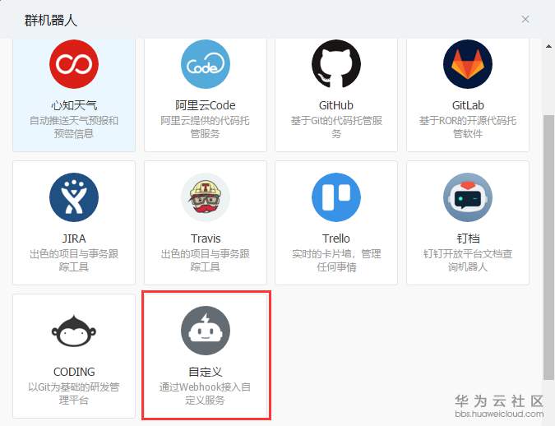Click the 心知天气 title text
This screenshot has height=426, width=555.
click(x=74, y=105)
